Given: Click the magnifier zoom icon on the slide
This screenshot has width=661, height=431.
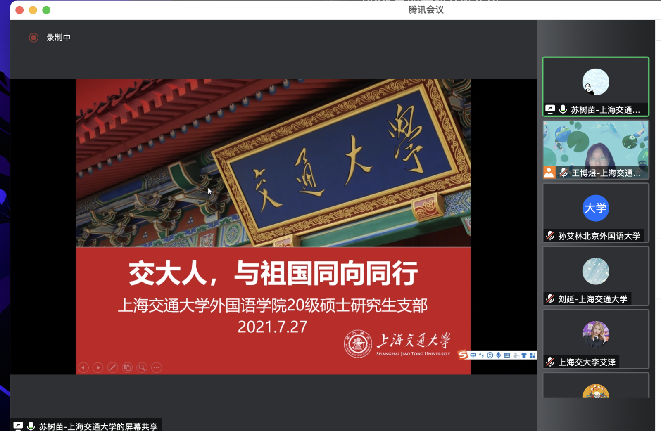Looking at the screenshot, I should pyautogui.click(x=142, y=367).
